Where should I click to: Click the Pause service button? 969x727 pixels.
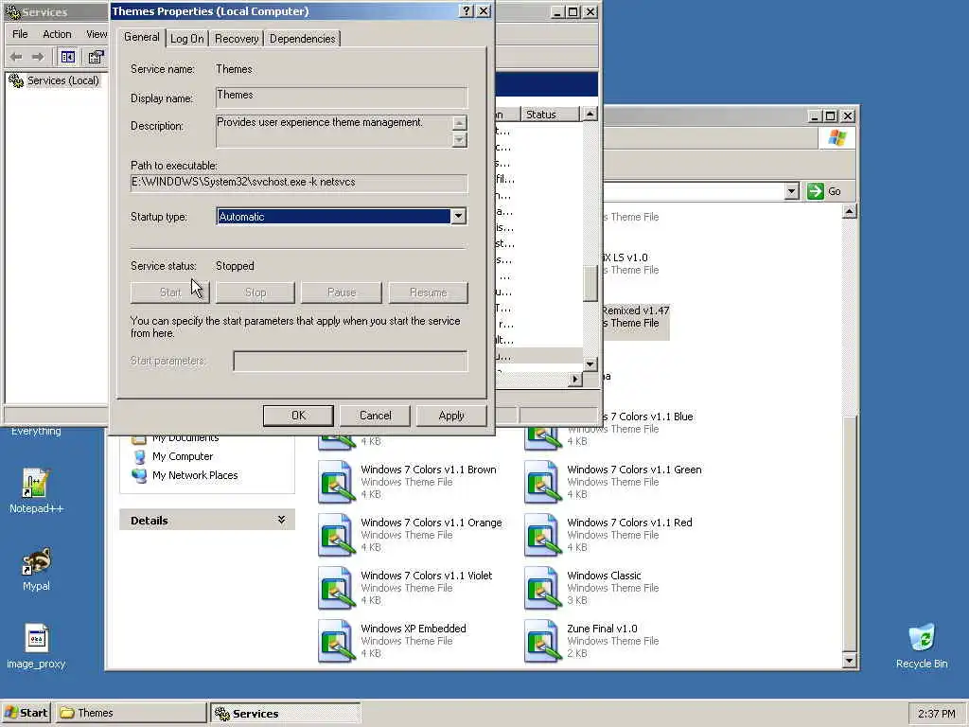341,293
